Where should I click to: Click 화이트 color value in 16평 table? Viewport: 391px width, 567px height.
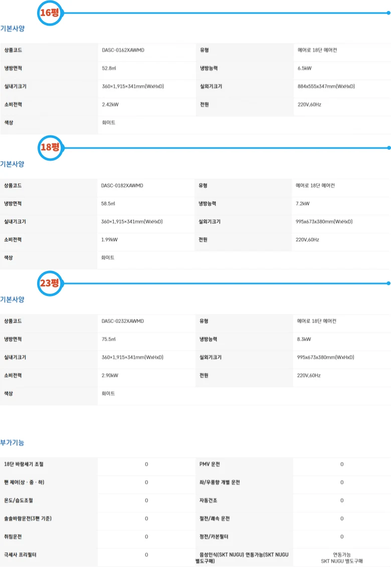(x=109, y=123)
